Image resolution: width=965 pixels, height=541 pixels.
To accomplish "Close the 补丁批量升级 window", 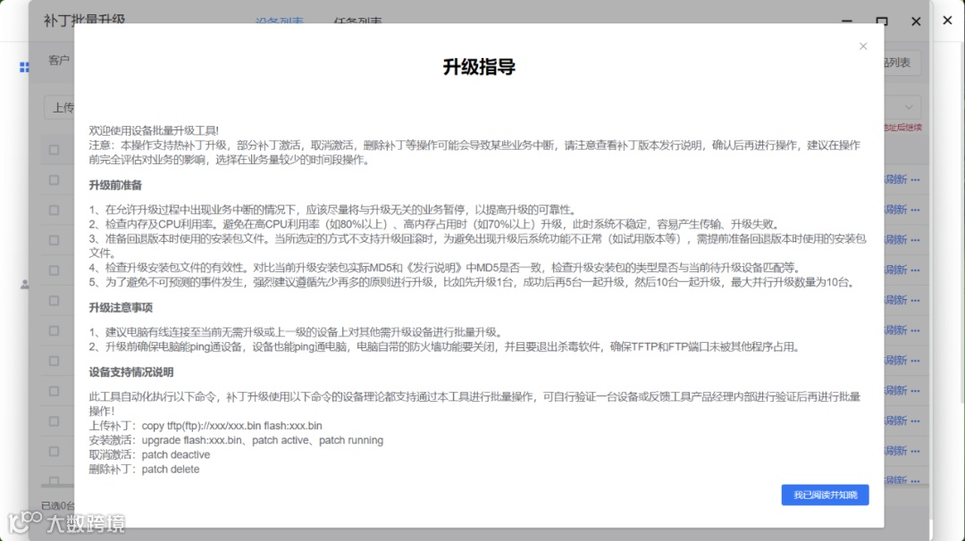I will click(x=916, y=21).
